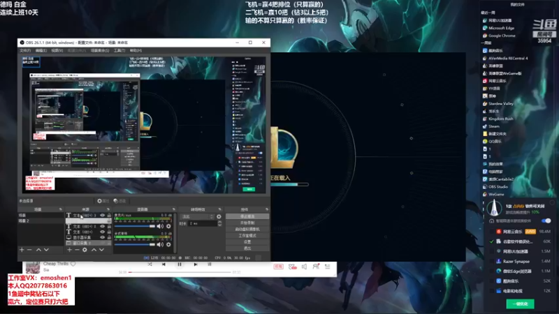Screen dimensions: 559x314
Task: Enable 工作室模式 studio mode
Action: 247,236
